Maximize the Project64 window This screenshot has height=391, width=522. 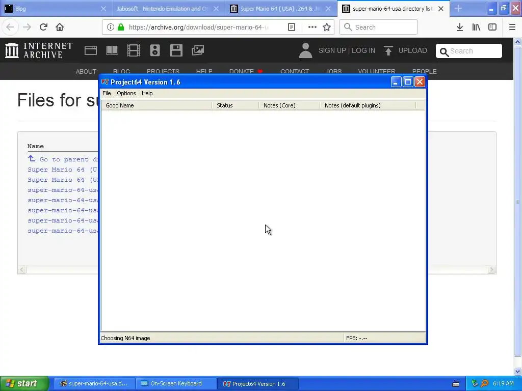click(x=408, y=82)
